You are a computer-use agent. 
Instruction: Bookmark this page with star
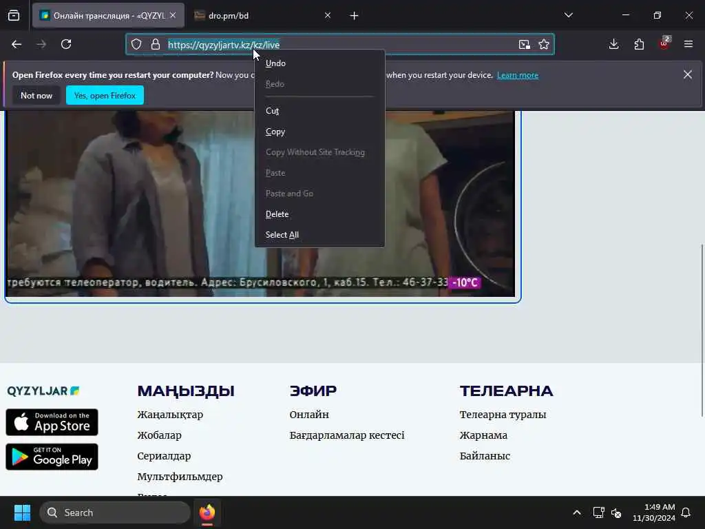pyautogui.click(x=544, y=44)
